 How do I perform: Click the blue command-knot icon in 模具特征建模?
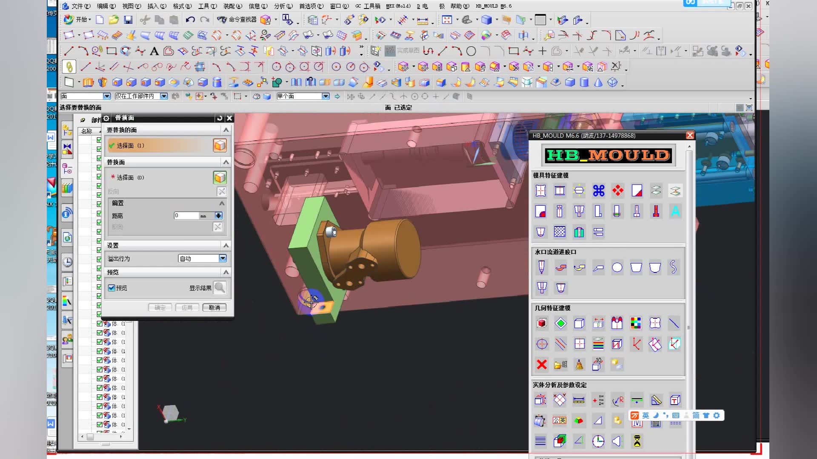598,191
